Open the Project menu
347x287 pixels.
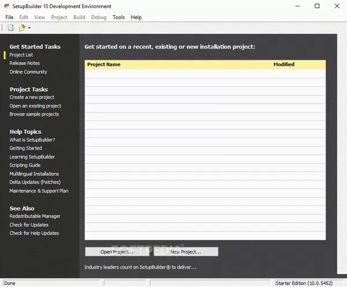[x=59, y=17]
